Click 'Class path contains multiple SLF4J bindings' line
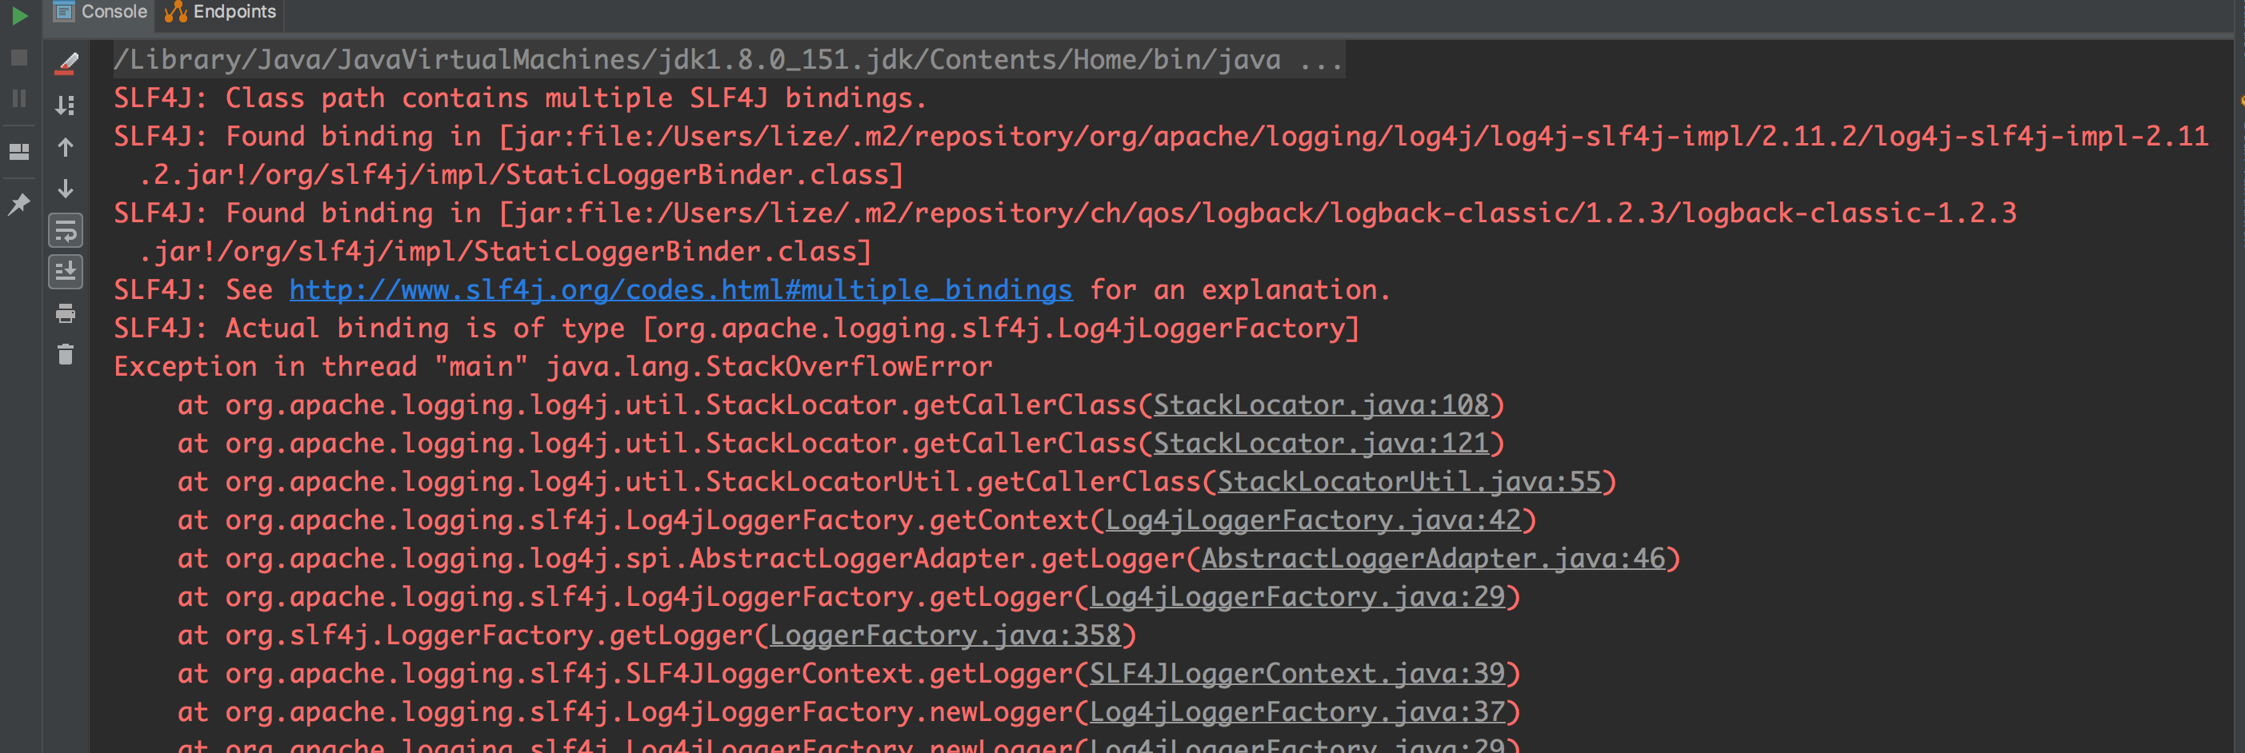 coord(520,98)
